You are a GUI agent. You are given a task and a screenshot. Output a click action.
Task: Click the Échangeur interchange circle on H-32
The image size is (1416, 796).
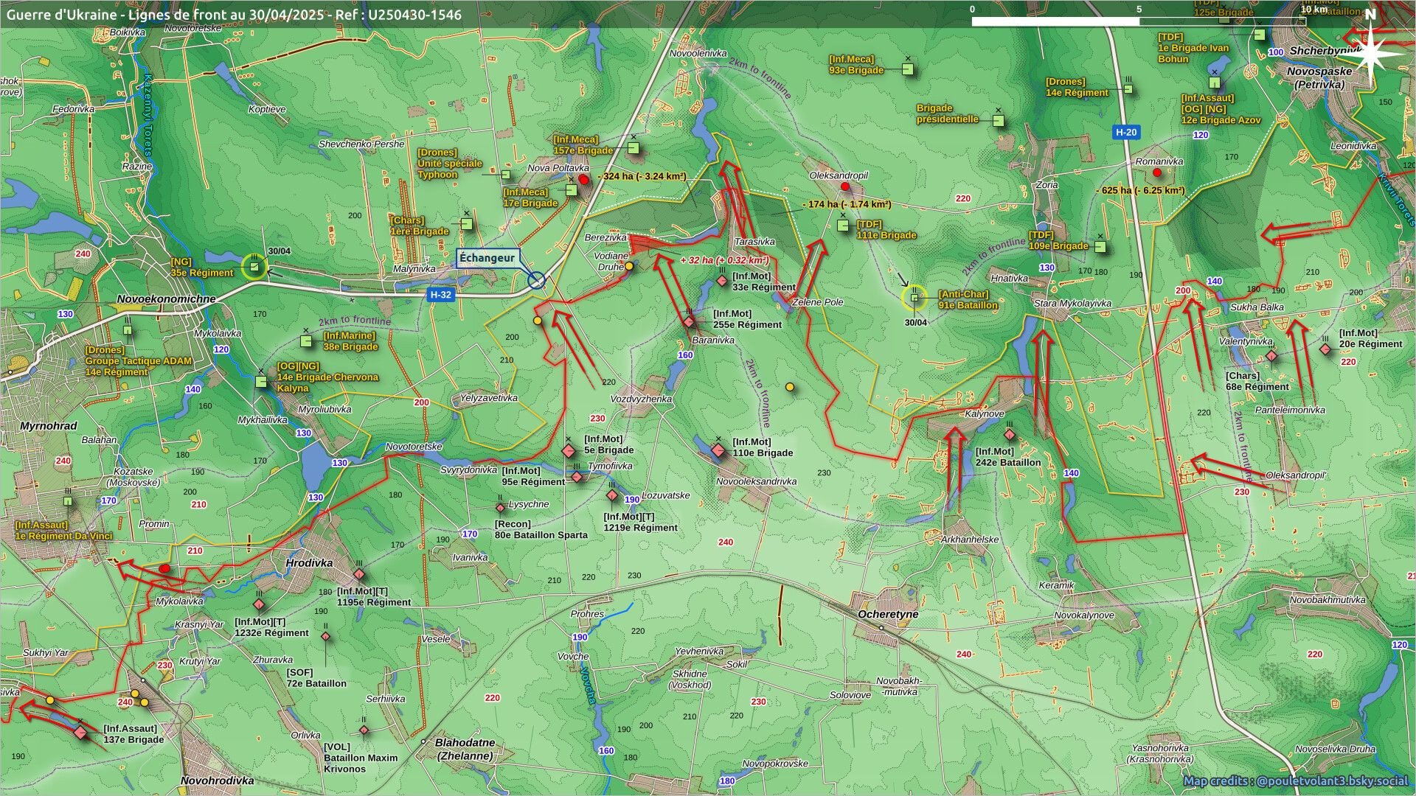coord(536,280)
